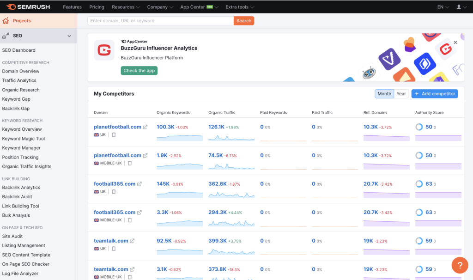Viewport: 473px width, 280px height.
Task: Close the AppCenter banner
Action: 455,42
